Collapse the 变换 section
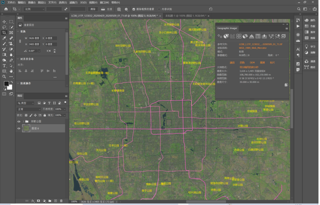 click(18, 32)
